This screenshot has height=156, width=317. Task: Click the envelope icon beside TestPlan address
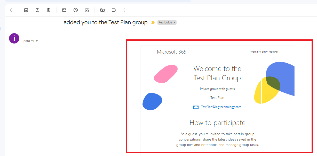click(x=196, y=107)
